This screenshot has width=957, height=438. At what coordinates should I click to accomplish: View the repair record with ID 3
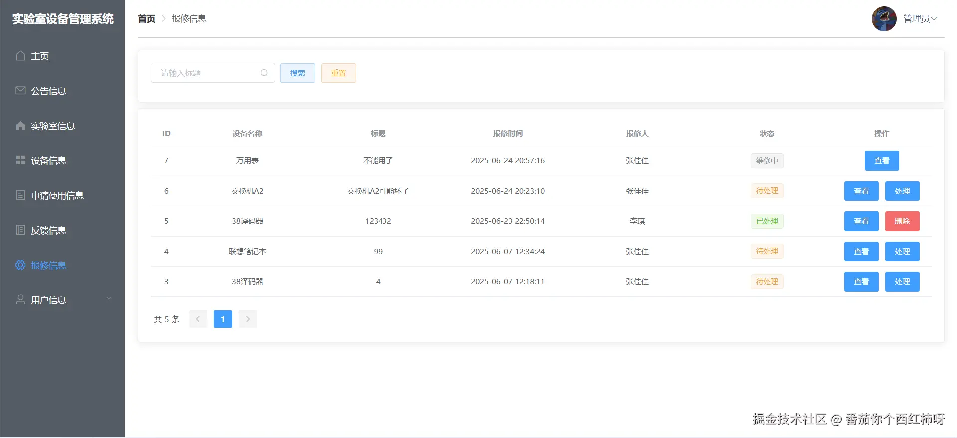[861, 282]
